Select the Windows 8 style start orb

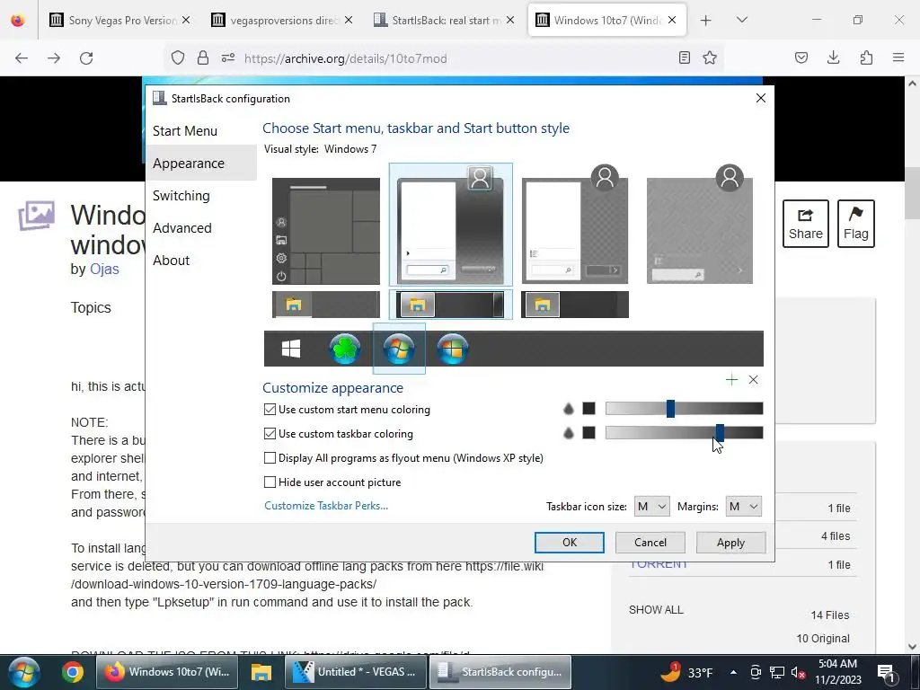point(453,349)
